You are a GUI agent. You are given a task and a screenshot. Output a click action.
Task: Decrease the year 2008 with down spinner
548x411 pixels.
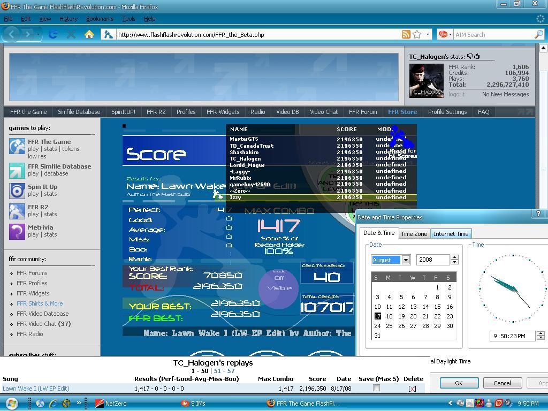click(454, 262)
